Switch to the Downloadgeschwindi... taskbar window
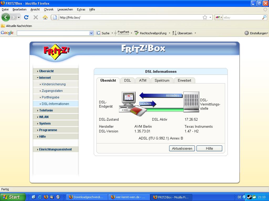269x201 pixels. point(87,197)
